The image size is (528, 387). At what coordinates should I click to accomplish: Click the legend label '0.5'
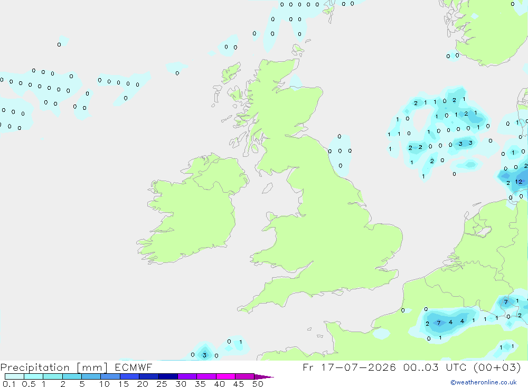point(29,384)
